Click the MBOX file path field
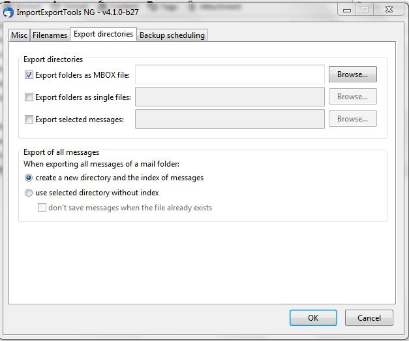The height and width of the screenshot is (341, 409). pos(230,74)
